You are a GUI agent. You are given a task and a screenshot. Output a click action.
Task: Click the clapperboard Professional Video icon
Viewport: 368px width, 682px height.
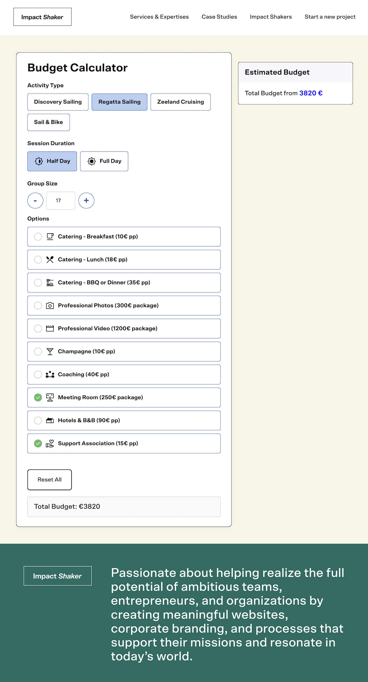pos(50,328)
